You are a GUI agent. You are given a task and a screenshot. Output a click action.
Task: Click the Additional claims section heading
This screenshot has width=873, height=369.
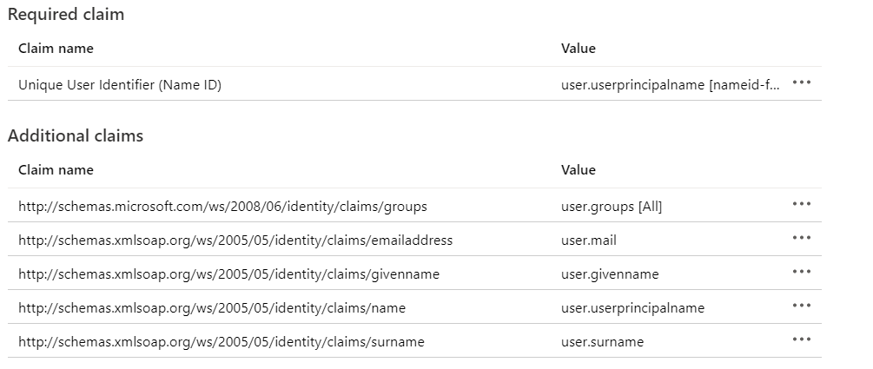click(x=76, y=135)
